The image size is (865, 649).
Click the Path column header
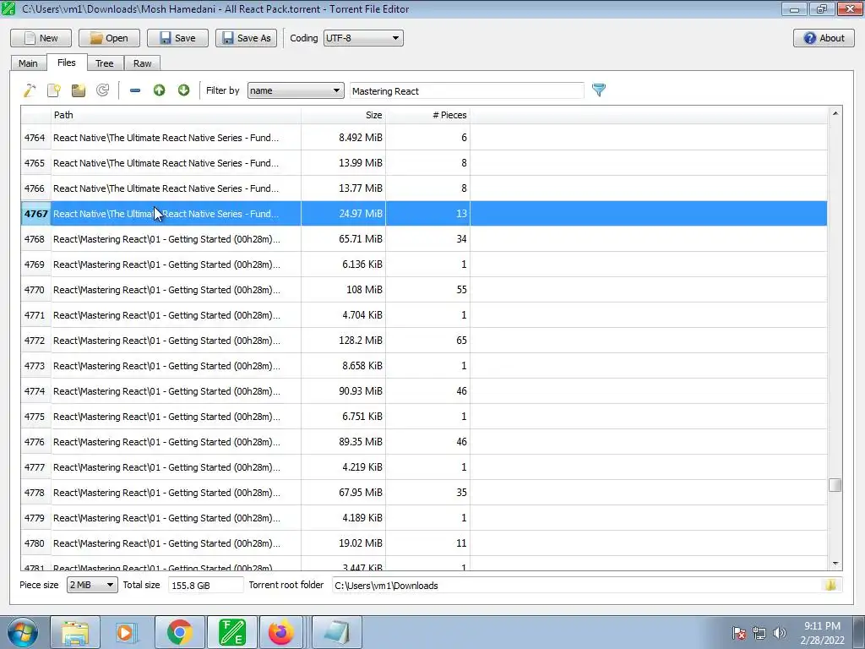(x=176, y=115)
